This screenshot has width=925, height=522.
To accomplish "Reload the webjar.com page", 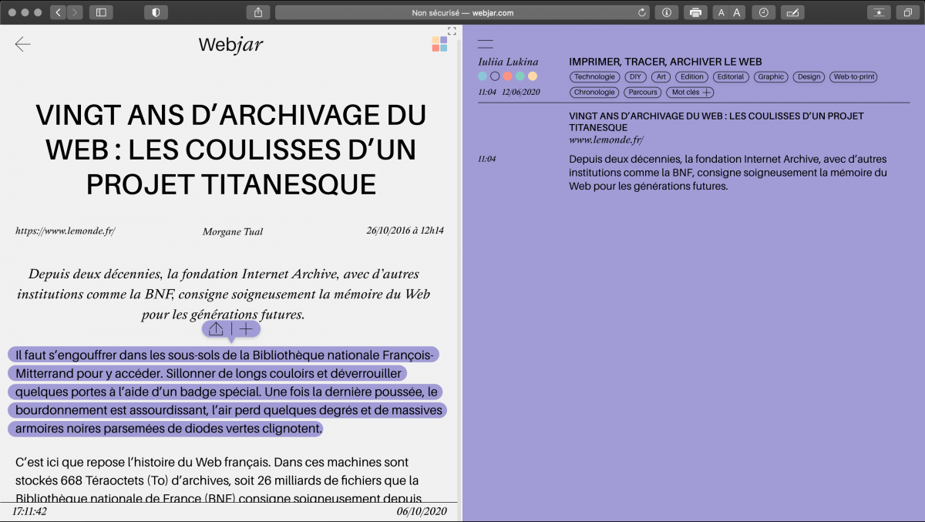I will 642,12.
